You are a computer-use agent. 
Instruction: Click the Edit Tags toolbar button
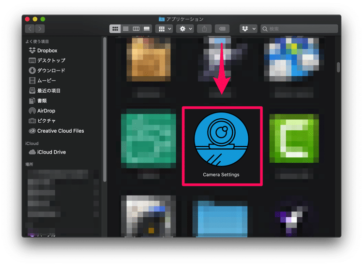point(222,28)
